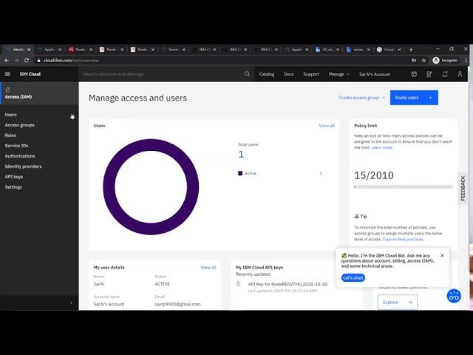
Task: Click the lock icon beside the API key
Action: tap(238, 284)
